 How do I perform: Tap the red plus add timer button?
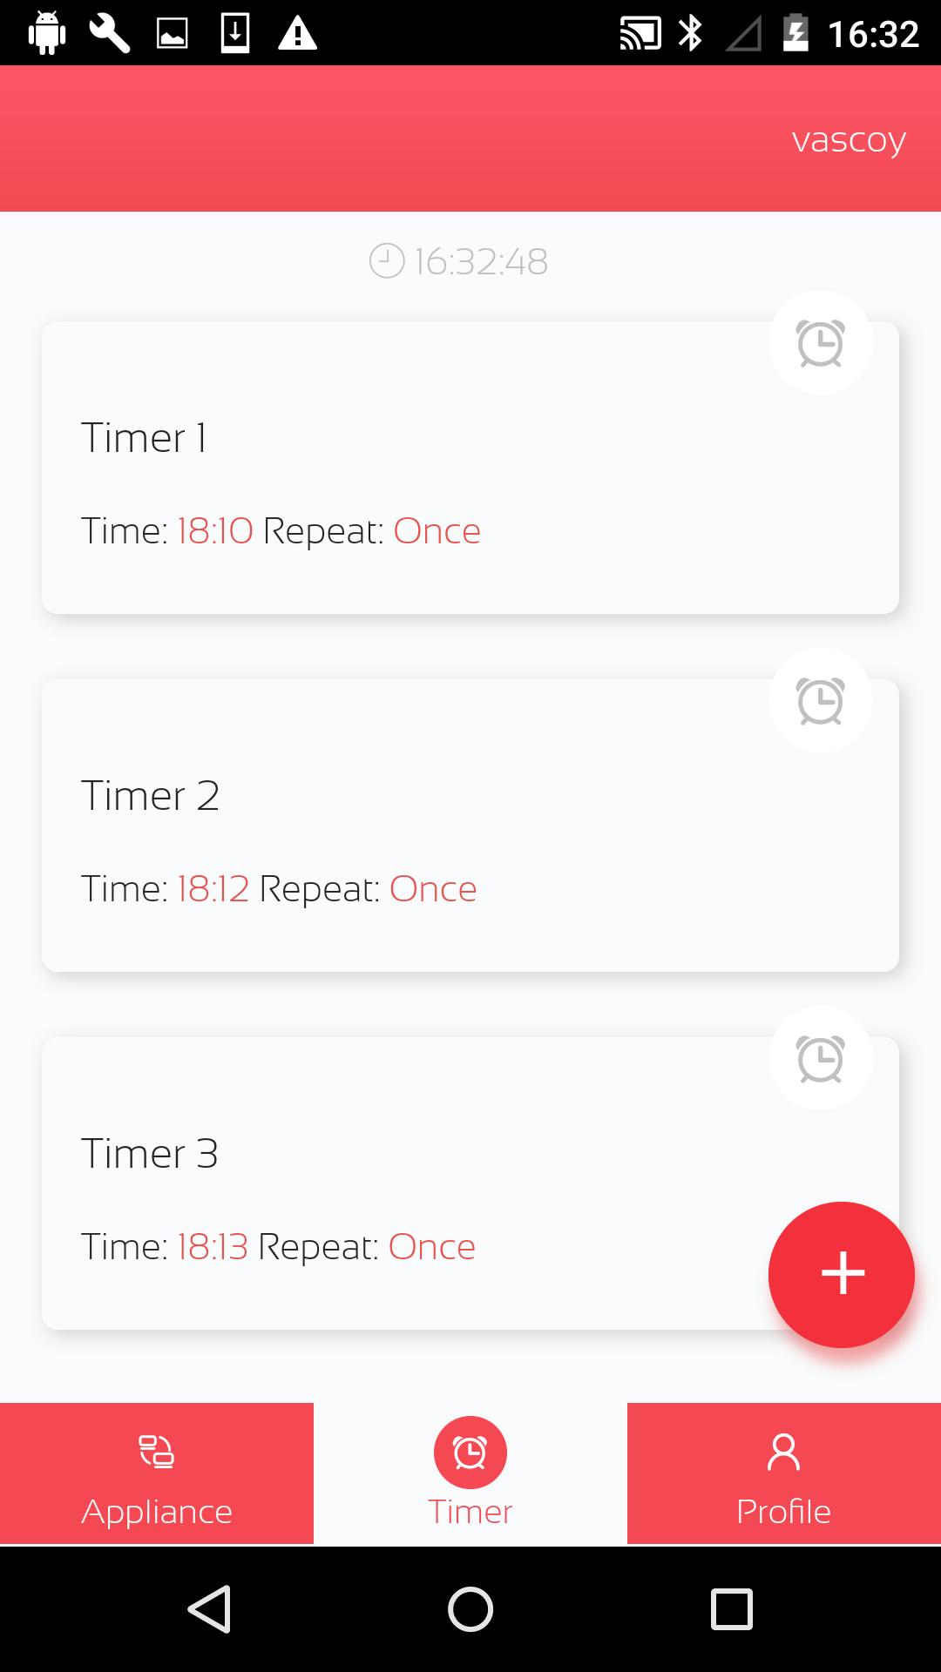pos(842,1274)
